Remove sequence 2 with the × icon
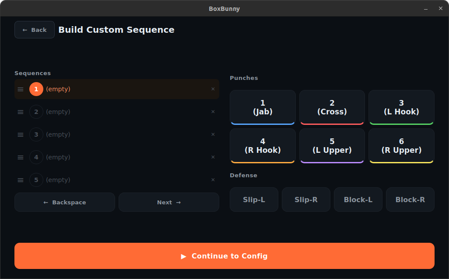This screenshot has width=449, height=279. (213, 112)
